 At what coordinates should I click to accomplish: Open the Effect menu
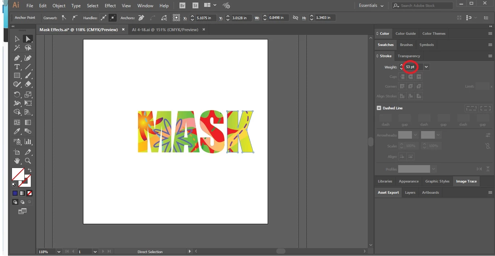coord(110,5)
